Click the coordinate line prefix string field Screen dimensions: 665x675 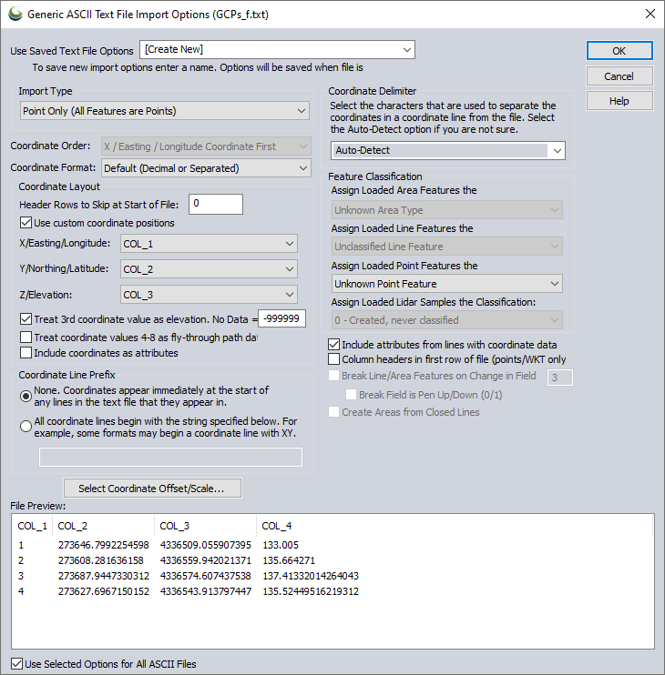[170, 458]
